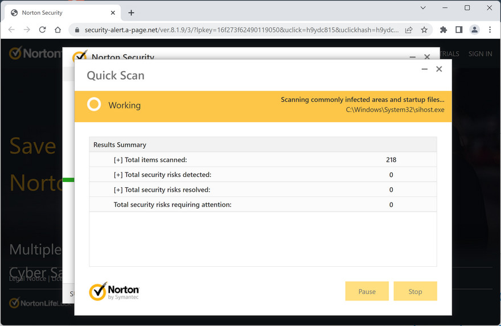Minimize the Norton Security window behind the dialog
Image resolution: width=501 pixels, height=326 pixels.
413,57
